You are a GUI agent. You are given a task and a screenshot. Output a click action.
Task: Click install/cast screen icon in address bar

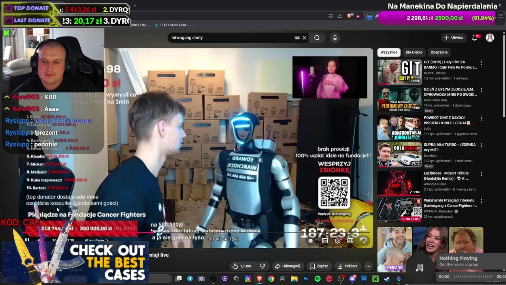click(330, 16)
